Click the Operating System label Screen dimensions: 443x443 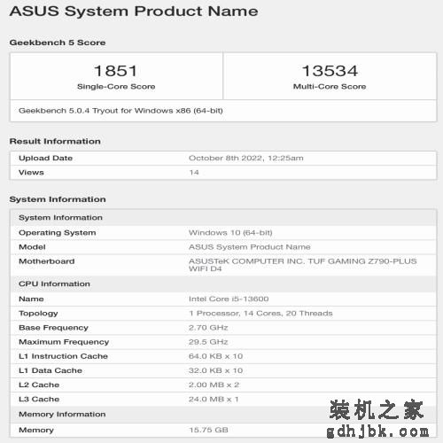[x=58, y=233]
